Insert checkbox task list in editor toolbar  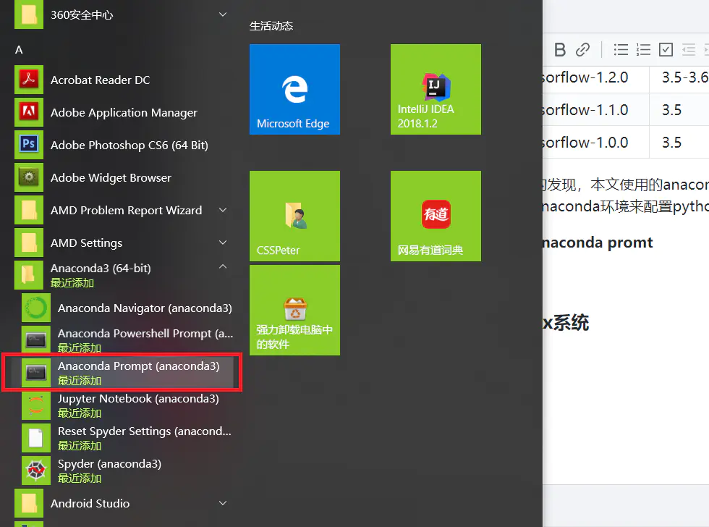(666, 49)
